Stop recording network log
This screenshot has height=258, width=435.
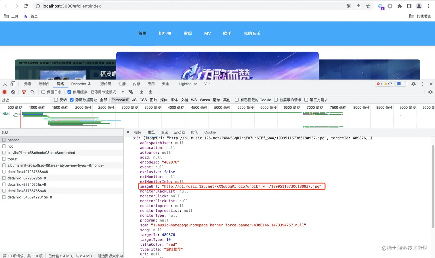pyautogui.click(x=5, y=92)
